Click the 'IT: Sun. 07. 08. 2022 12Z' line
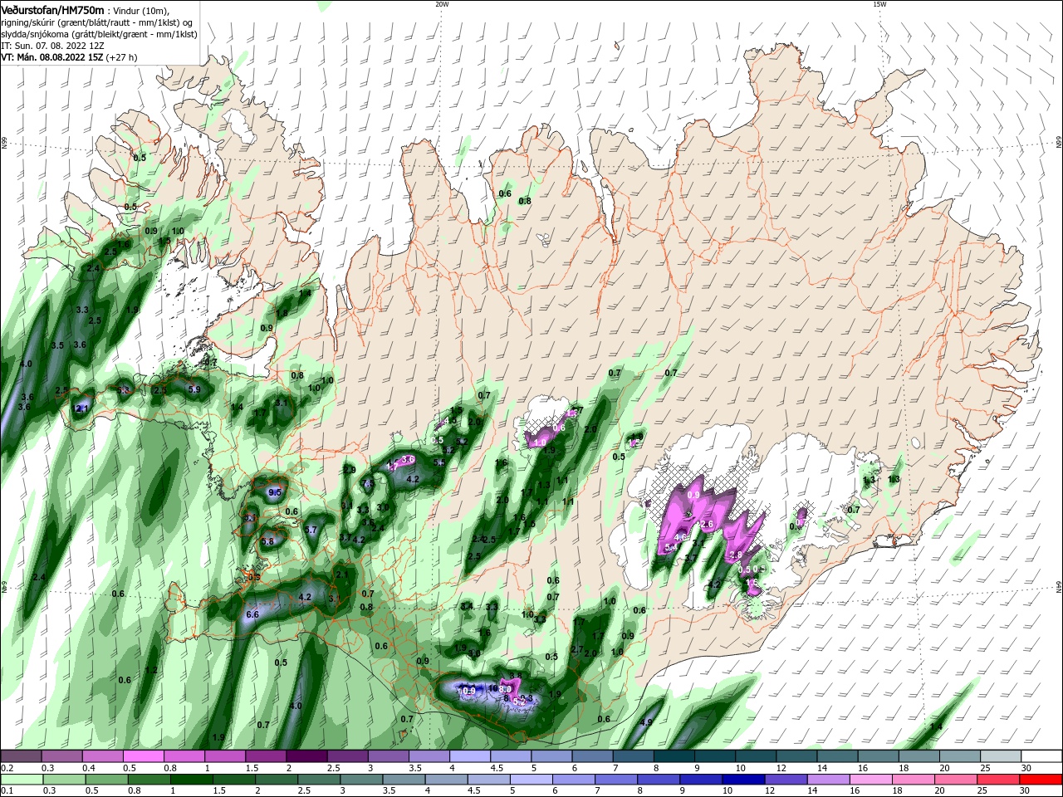 (51, 46)
